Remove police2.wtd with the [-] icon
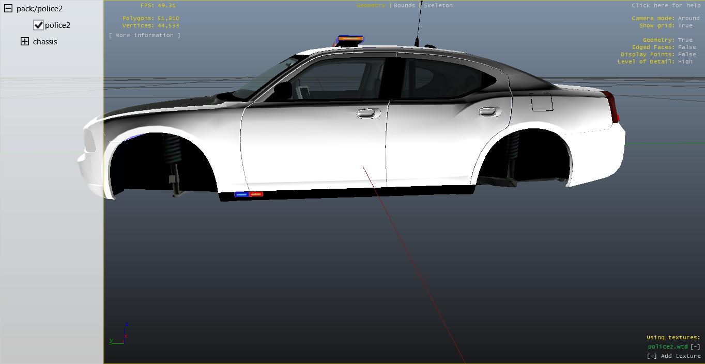The width and height of the screenshot is (705, 364). pyautogui.click(x=695, y=346)
